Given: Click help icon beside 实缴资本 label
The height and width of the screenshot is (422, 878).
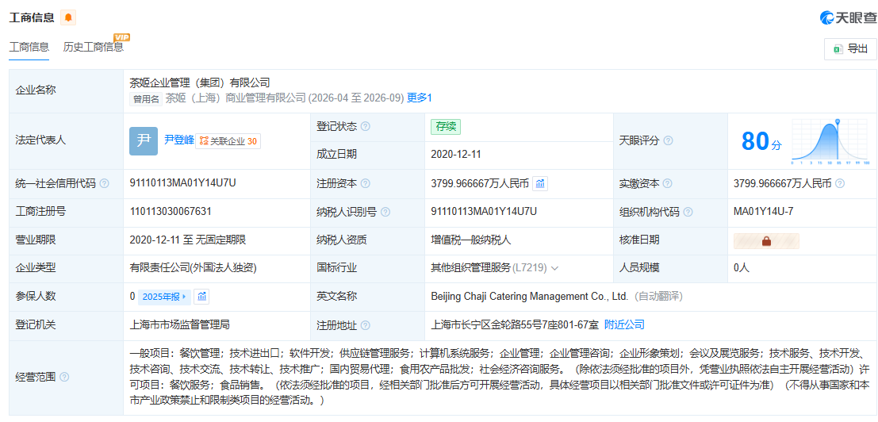Looking at the screenshot, I should point(668,183).
